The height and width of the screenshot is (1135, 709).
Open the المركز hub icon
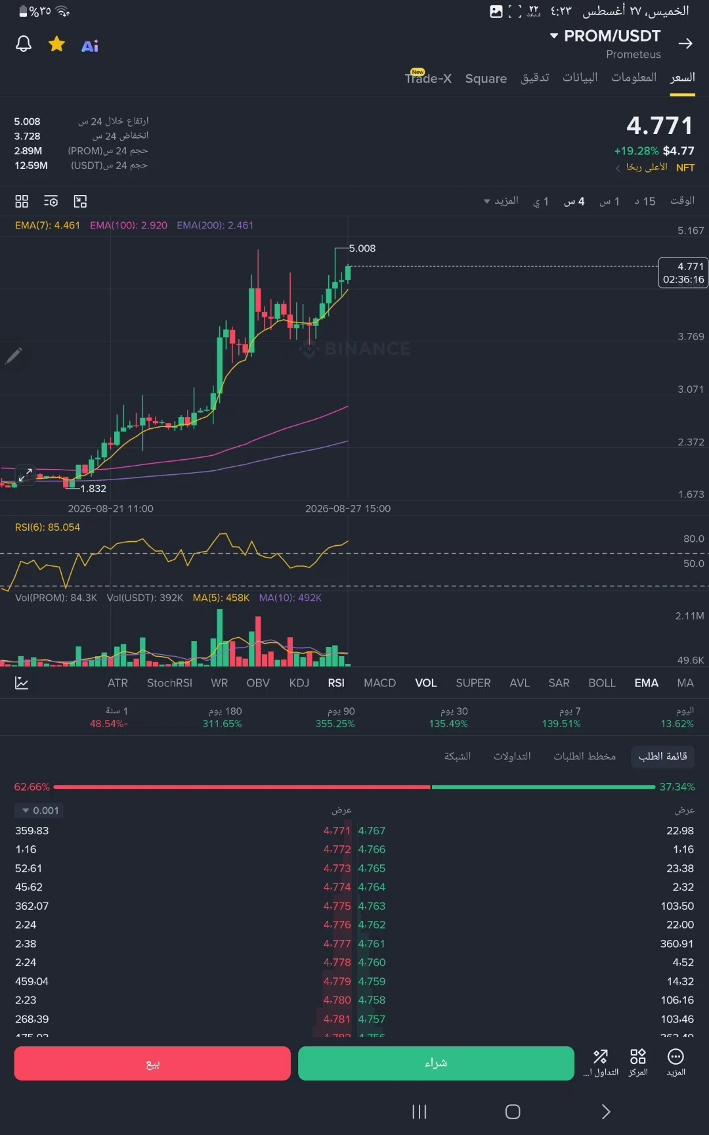[638, 1062]
